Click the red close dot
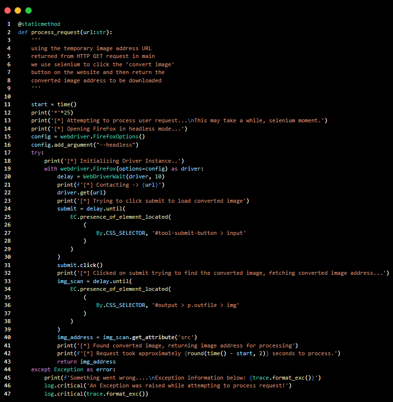The width and height of the screenshot is (393, 402). pos(7,11)
